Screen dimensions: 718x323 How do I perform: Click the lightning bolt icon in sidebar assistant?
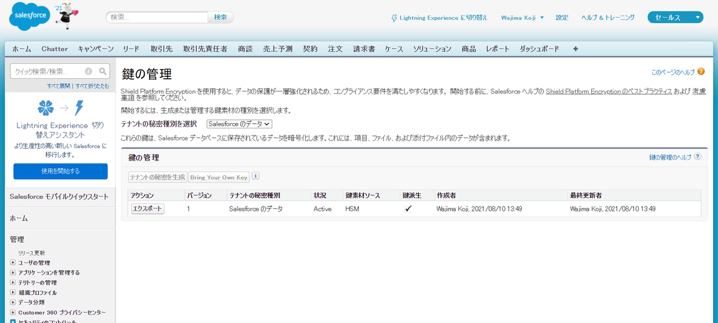[x=78, y=108]
